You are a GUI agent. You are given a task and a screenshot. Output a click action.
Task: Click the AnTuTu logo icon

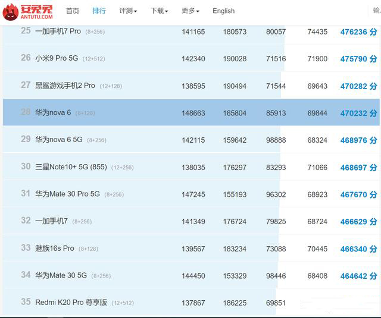(11, 12)
